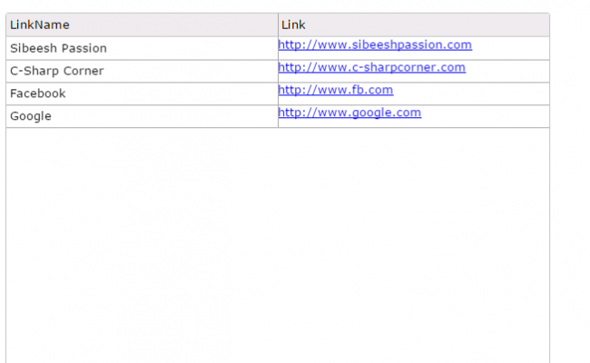Click empty space after the Facebook name text
Image resolution: width=590 pixels, height=363 pixels.
point(172,93)
